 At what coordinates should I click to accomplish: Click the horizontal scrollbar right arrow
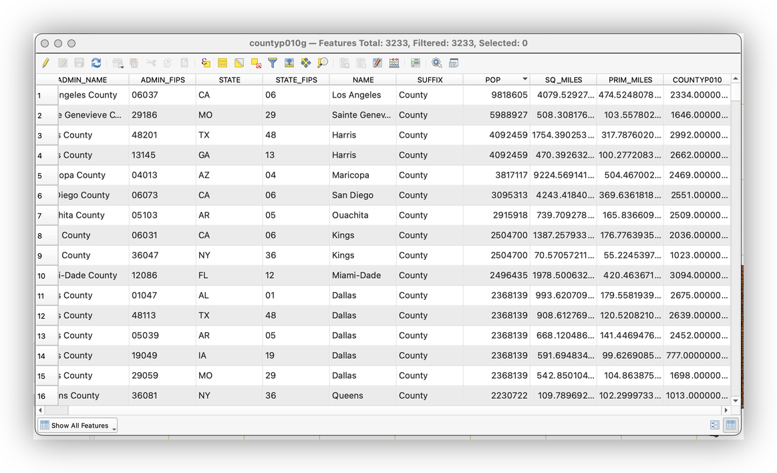coord(726,410)
